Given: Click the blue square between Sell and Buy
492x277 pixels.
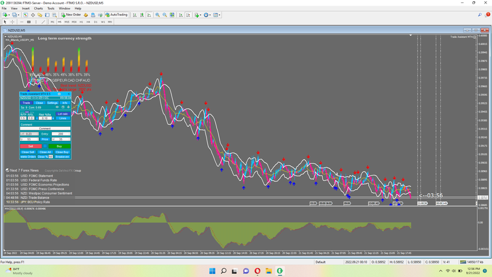Looking at the screenshot, I should (x=46, y=146).
